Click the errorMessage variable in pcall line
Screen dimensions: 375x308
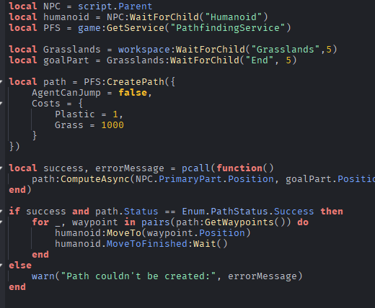(x=130, y=168)
